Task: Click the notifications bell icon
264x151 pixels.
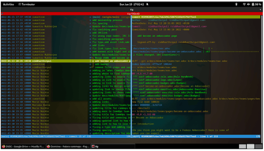Action: (x=147, y=4)
